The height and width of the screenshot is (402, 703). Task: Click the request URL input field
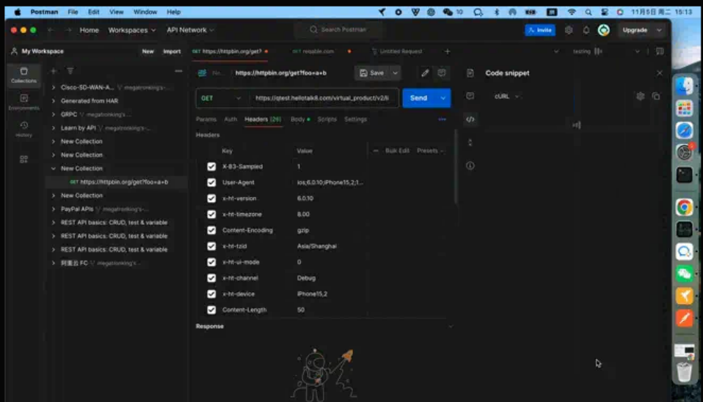(322, 98)
